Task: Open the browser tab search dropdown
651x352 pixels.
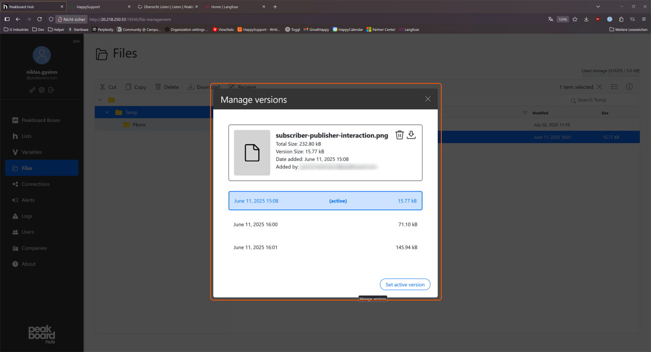Action: 598,7
